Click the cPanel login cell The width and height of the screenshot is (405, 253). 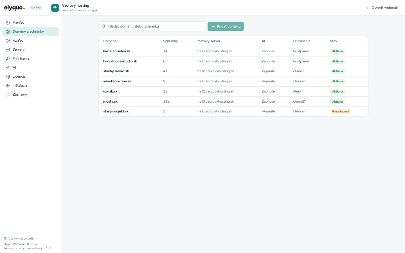298,71
